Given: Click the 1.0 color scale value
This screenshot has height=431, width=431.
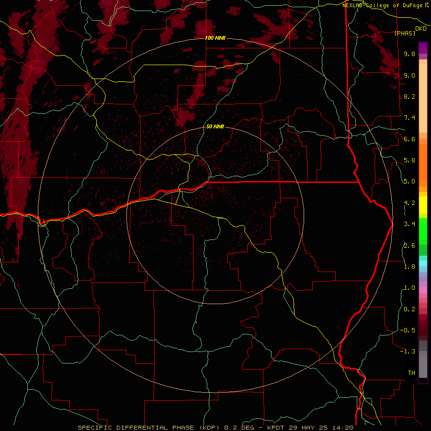Looking at the screenshot, I should pyautogui.click(x=409, y=288).
